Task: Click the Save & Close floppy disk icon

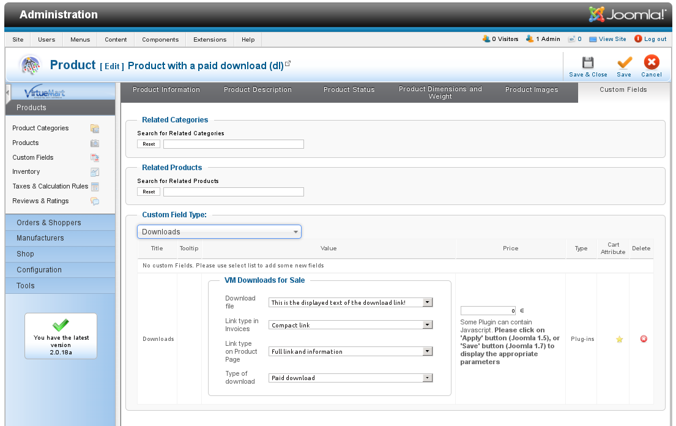Action: [x=587, y=62]
